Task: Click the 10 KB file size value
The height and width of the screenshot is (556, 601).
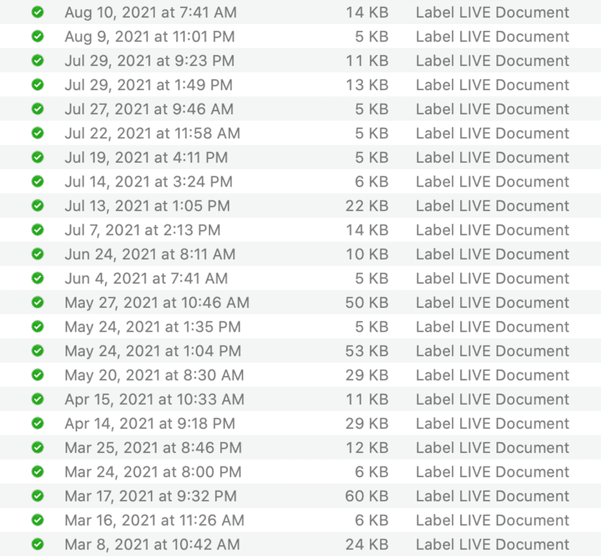Action: click(367, 255)
